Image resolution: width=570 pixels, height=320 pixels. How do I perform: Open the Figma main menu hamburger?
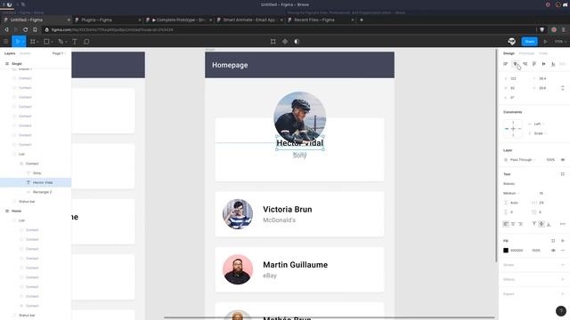click(x=6, y=42)
